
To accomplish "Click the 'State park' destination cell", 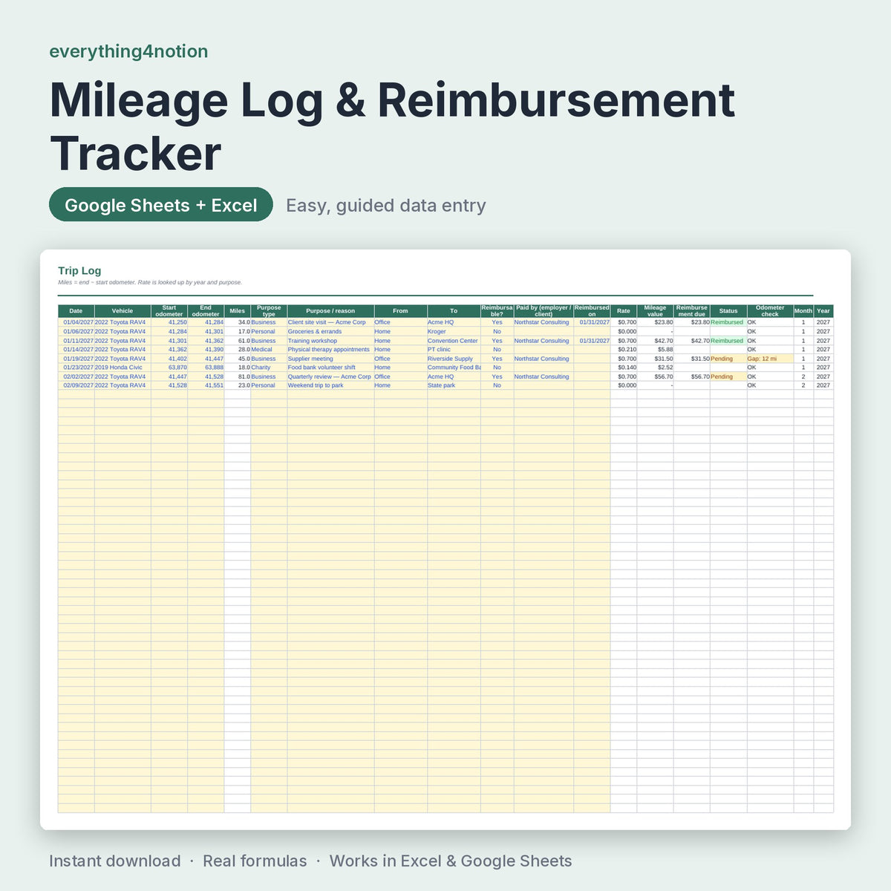I will pyautogui.click(x=454, y=385).
